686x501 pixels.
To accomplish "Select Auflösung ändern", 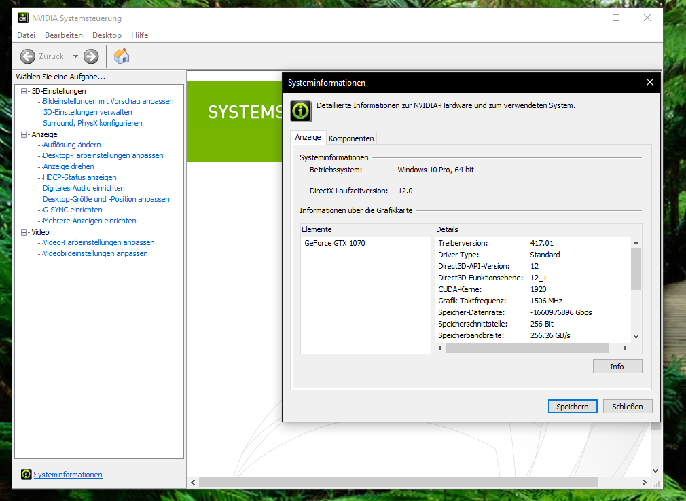I will [72, 145].
